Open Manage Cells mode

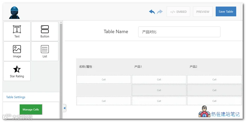point(31,109)
